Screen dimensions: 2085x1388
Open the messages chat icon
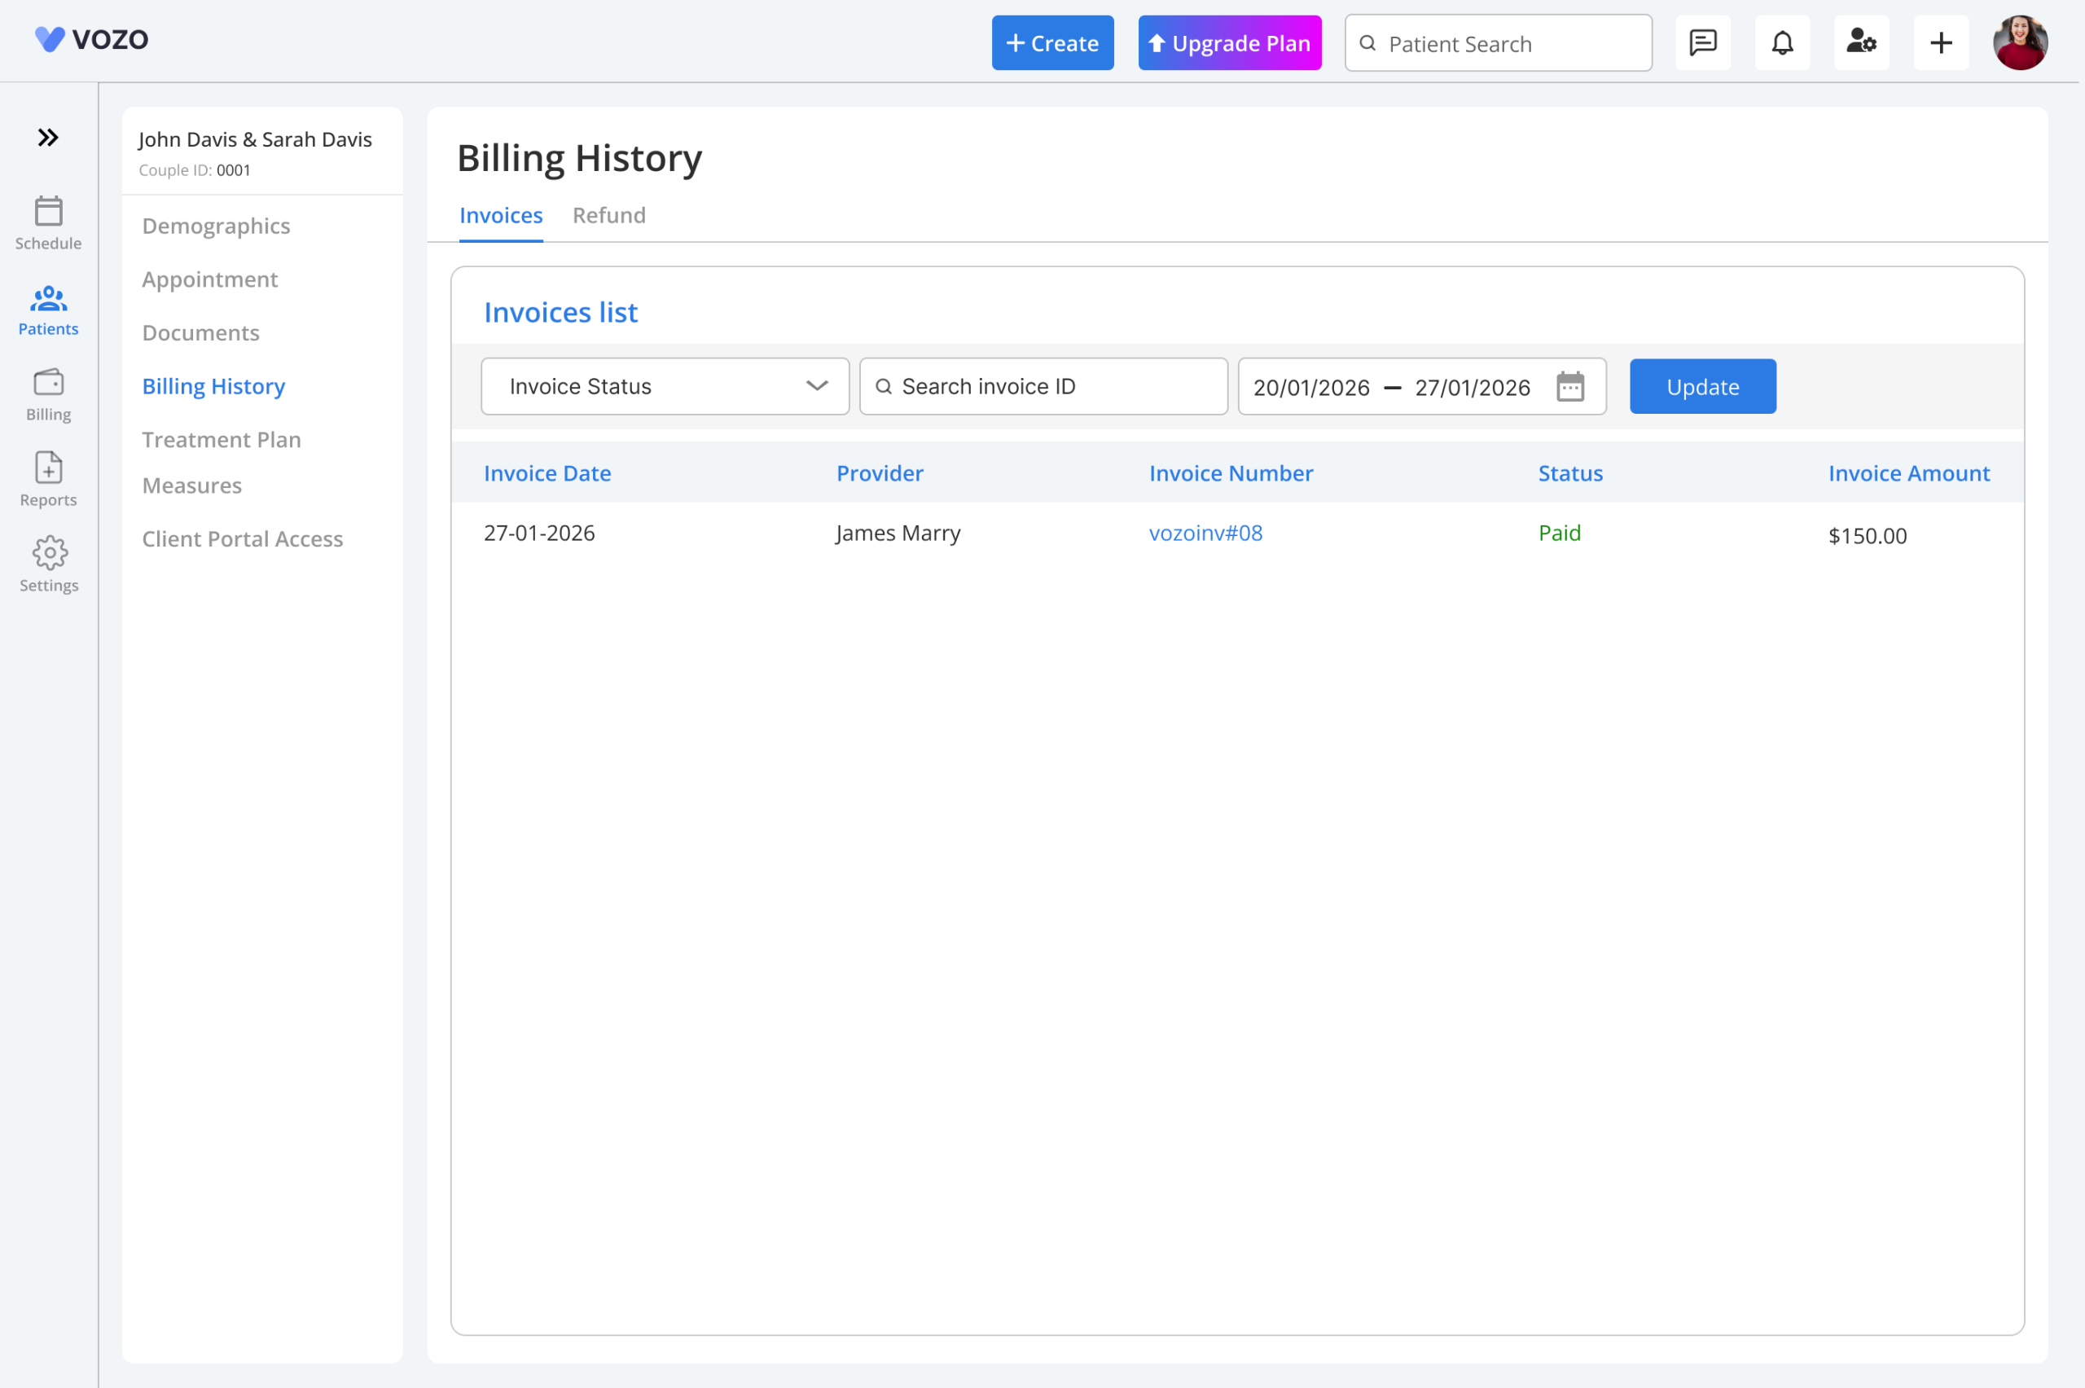click(x=1703, y=42)
